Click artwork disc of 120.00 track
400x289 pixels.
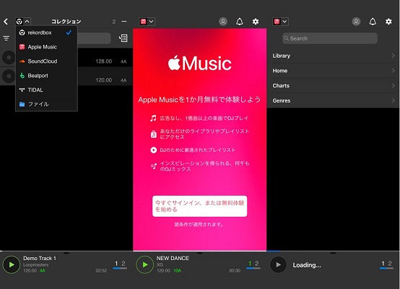pyautogui.click(x=9, y=76)
